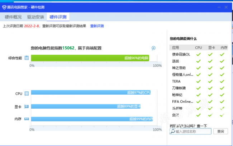Click the CPU checkmark for 使命召唤OL
The width and height of the screenshot is (233, 146).
[198, 55]
